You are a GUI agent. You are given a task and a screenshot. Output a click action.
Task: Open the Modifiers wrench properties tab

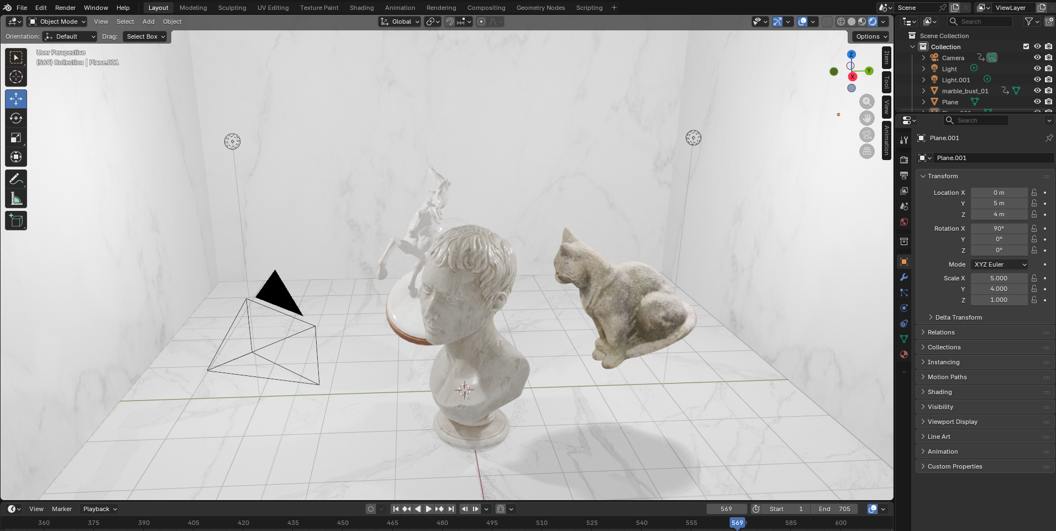click(x=904, y=277)
